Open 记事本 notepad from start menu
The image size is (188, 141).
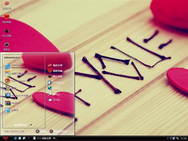pyautogui.click(x=12, y=110)
